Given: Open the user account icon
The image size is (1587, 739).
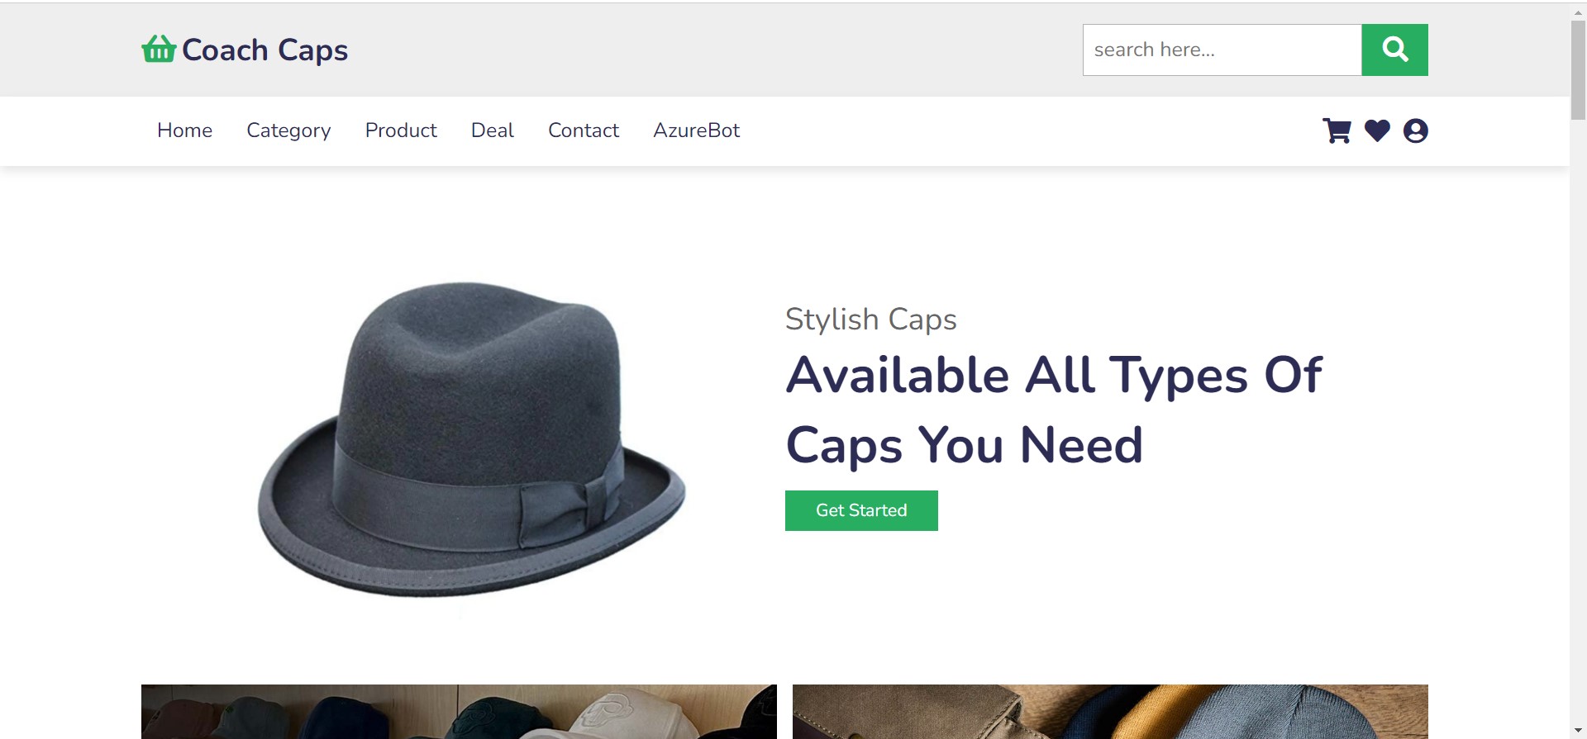Looking at the screenshot, I should 1415,130.
